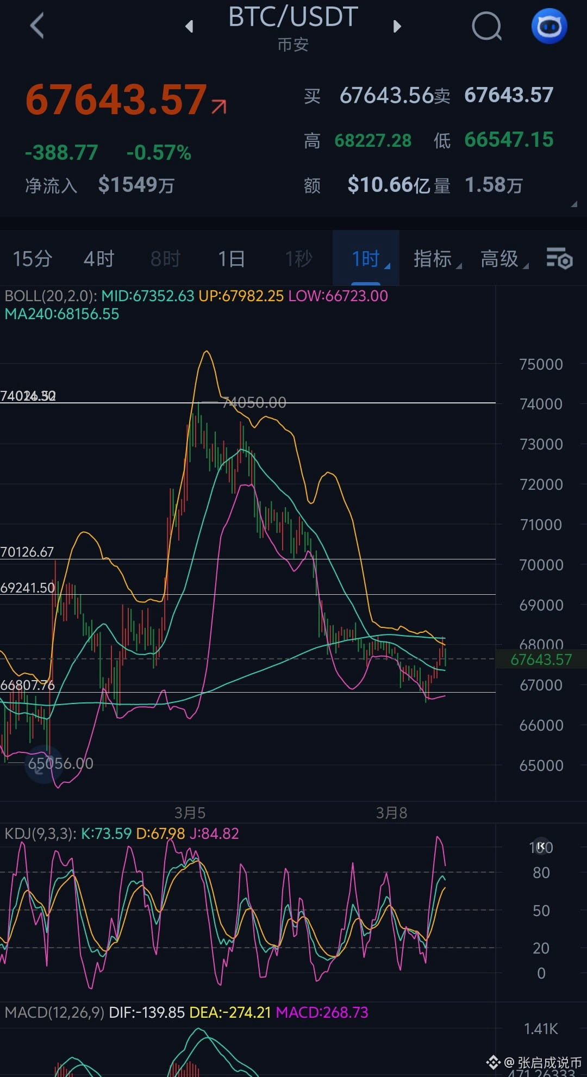Image resolution: width=587 pixels, height=1077 pixels.
Task: Tap the K marker icon on KDJ axis
Action: [541, 846]
